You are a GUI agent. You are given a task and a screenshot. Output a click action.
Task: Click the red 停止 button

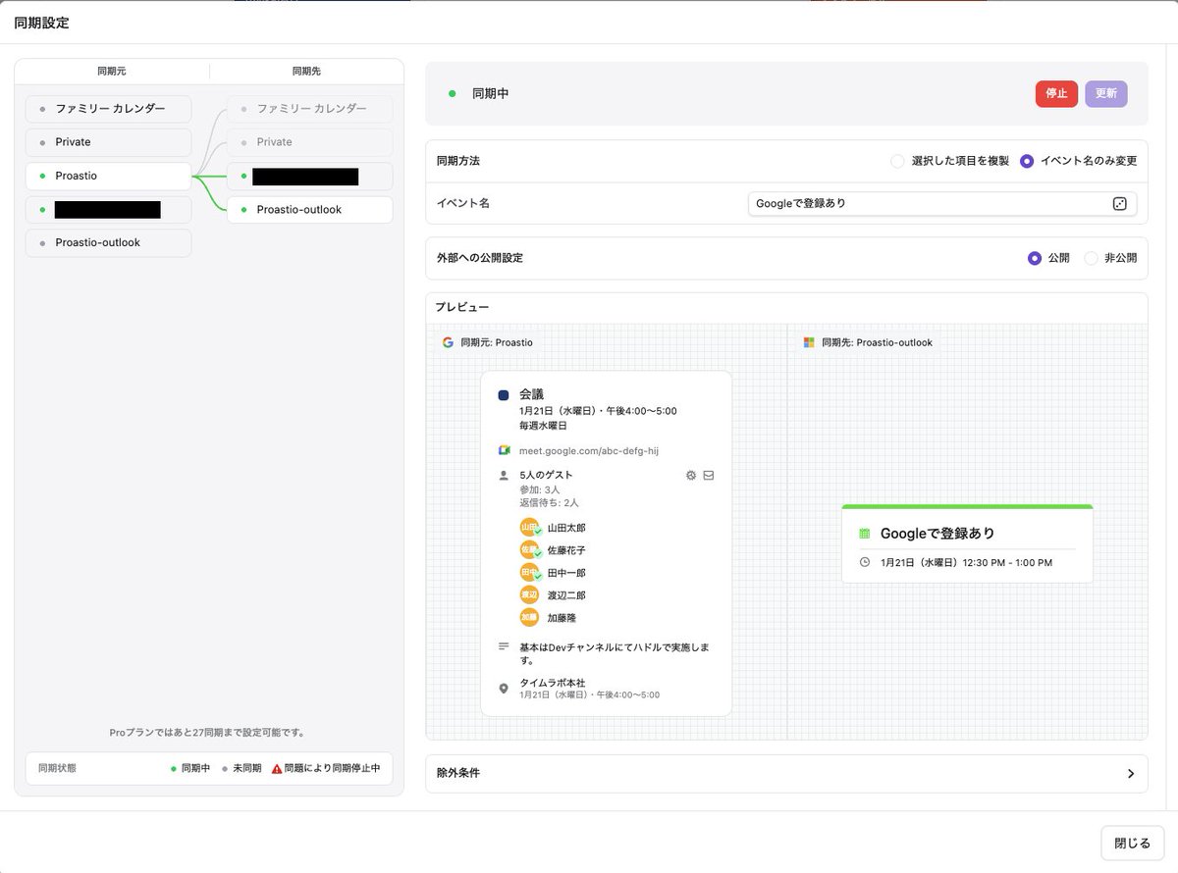point(1056,94)
